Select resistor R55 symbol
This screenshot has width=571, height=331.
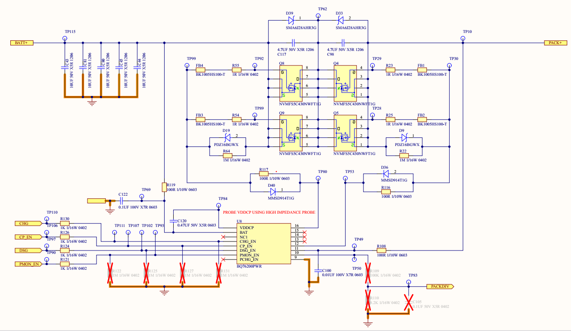[237, 70]
